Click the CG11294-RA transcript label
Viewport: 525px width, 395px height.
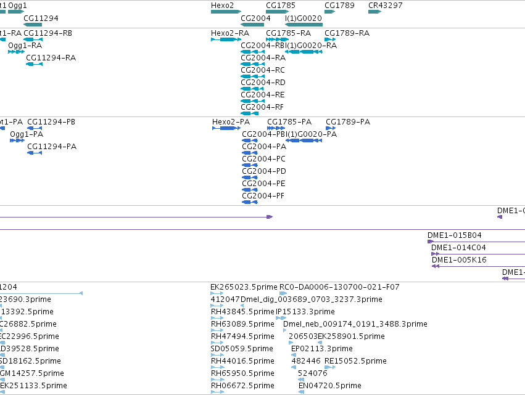click(x=51, y=58)
